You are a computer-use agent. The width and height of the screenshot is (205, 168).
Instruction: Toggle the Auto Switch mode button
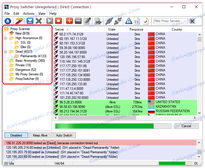click(64, 135)
